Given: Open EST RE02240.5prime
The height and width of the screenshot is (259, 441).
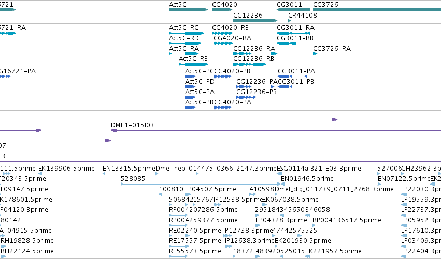Looking at the screenshot, I should click(195, 231).
